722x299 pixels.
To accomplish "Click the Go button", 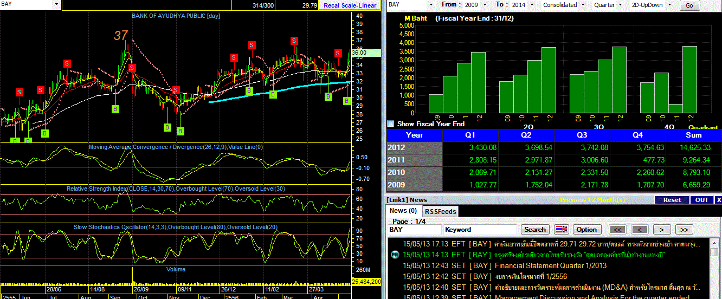I will tap(689, 5).
